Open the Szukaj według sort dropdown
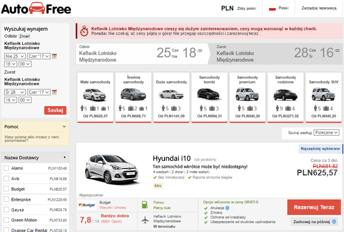The width and height of the screenshot is (344, 232). (x=327, y=133)
